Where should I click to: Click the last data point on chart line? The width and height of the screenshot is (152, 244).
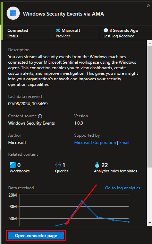[128, 222]
